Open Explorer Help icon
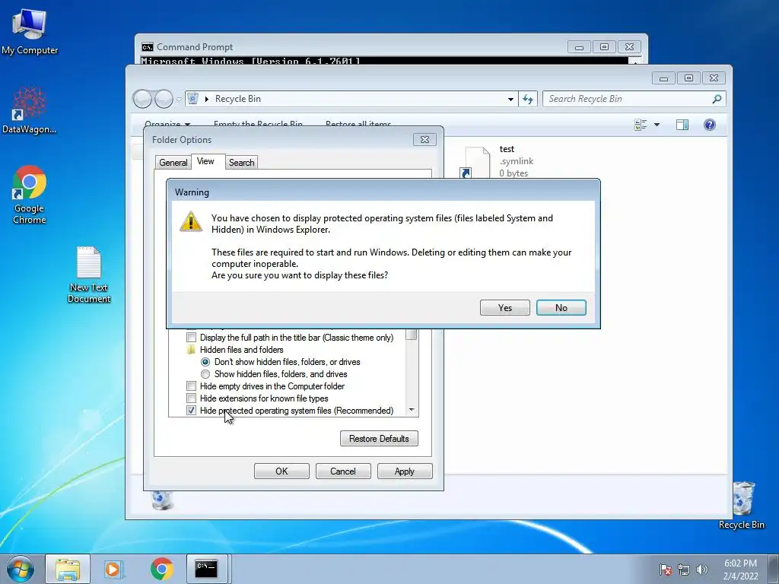 click(x=710, y=125)
